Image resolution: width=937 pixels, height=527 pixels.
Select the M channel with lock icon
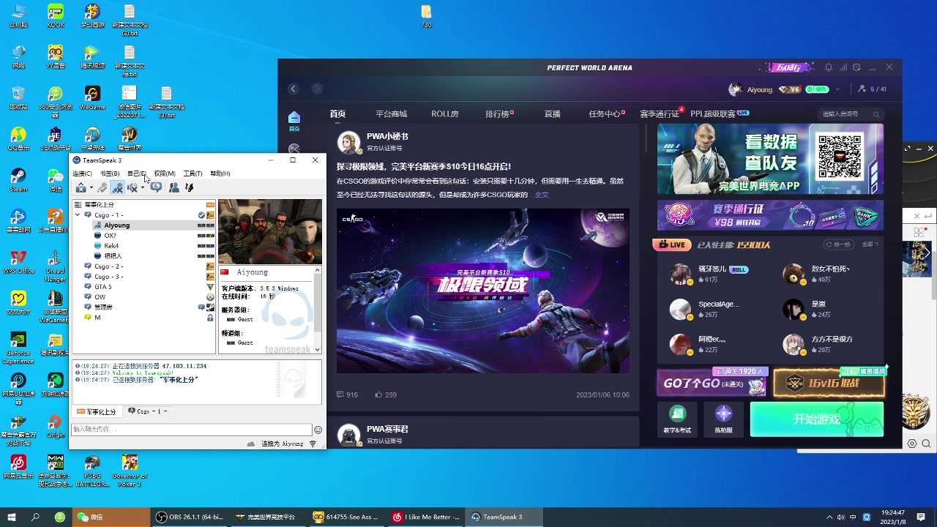[97, 318]
